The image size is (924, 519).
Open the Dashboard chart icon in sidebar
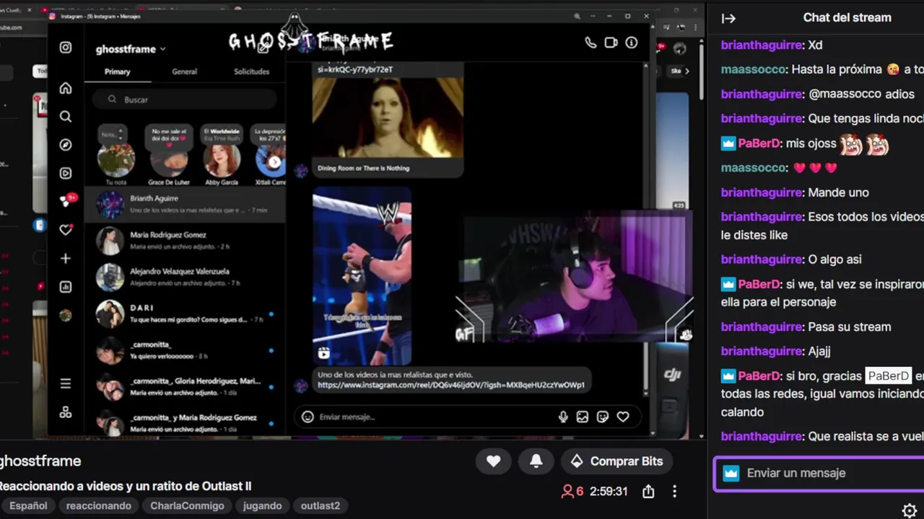click(66, 287)
